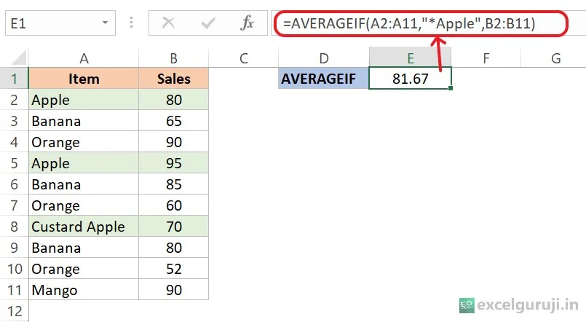This screenshot has height=322, width=586.
Task: Click sales value 80 in row 2
Action: (x=173, y=100)
